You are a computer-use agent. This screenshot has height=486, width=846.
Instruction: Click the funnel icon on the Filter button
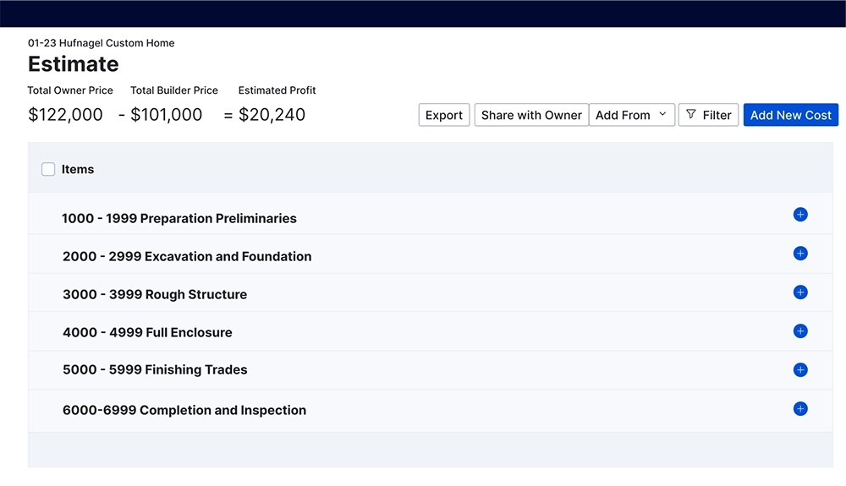(690, 114)
